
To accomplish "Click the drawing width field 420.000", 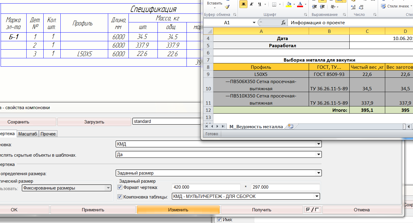I will coord(206,187).
